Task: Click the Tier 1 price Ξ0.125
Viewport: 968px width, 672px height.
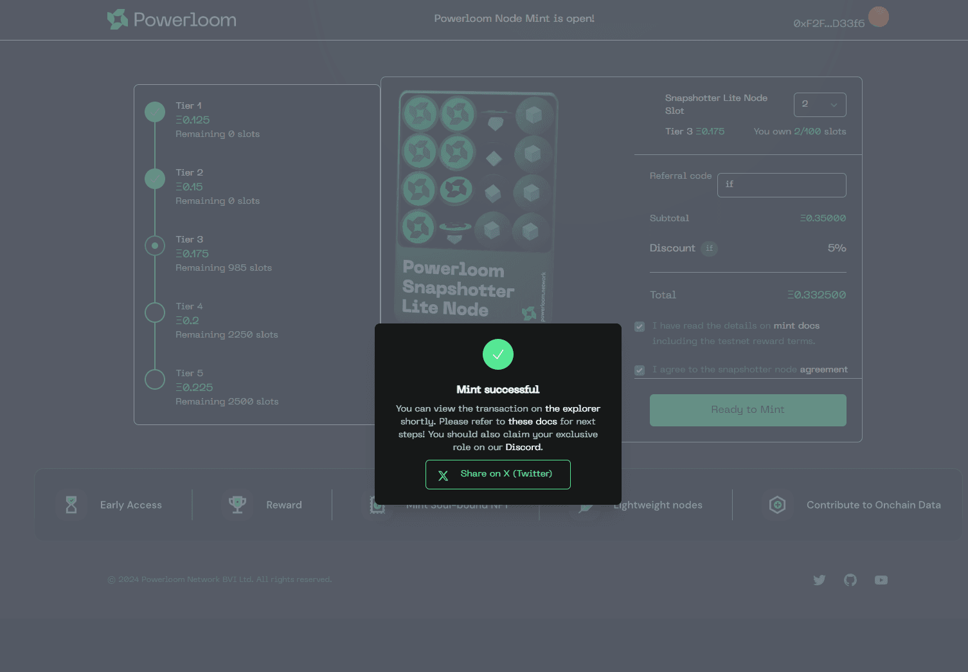Action: 193,120
